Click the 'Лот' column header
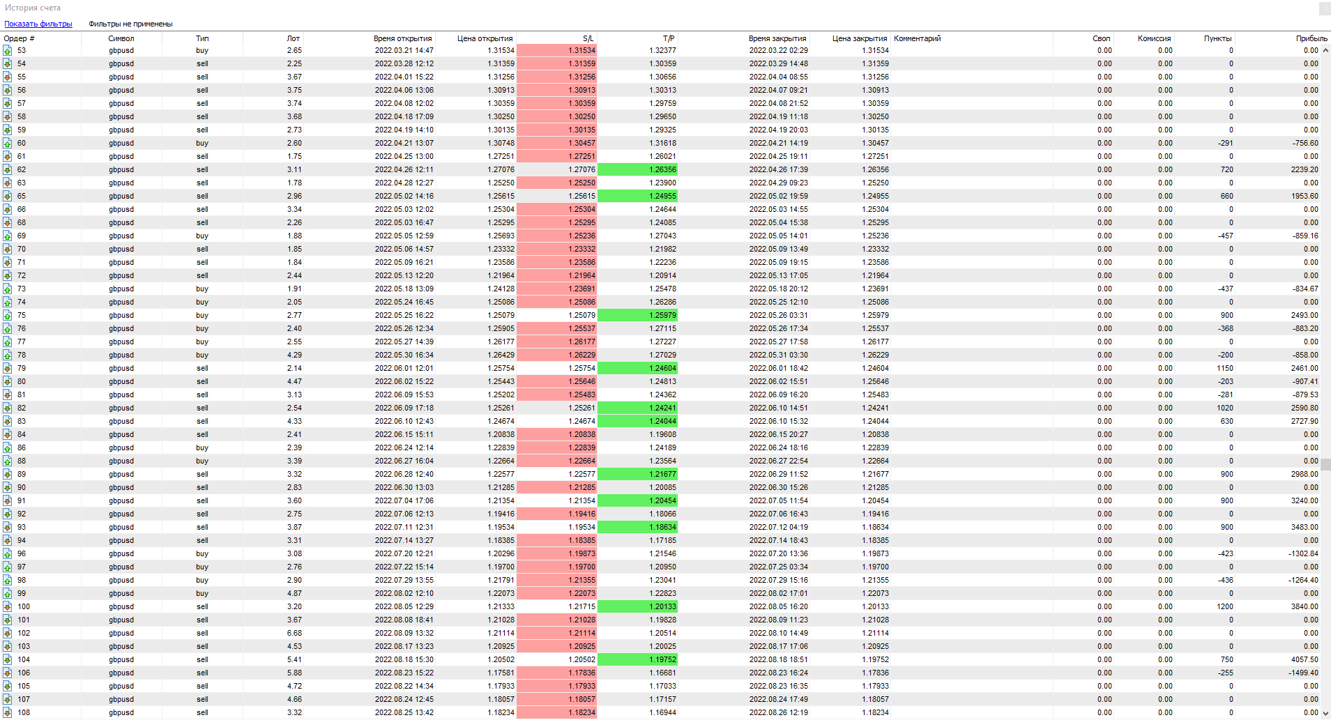Image resolution: width=1331 pixels, height=720 pixels. point(293,38)
